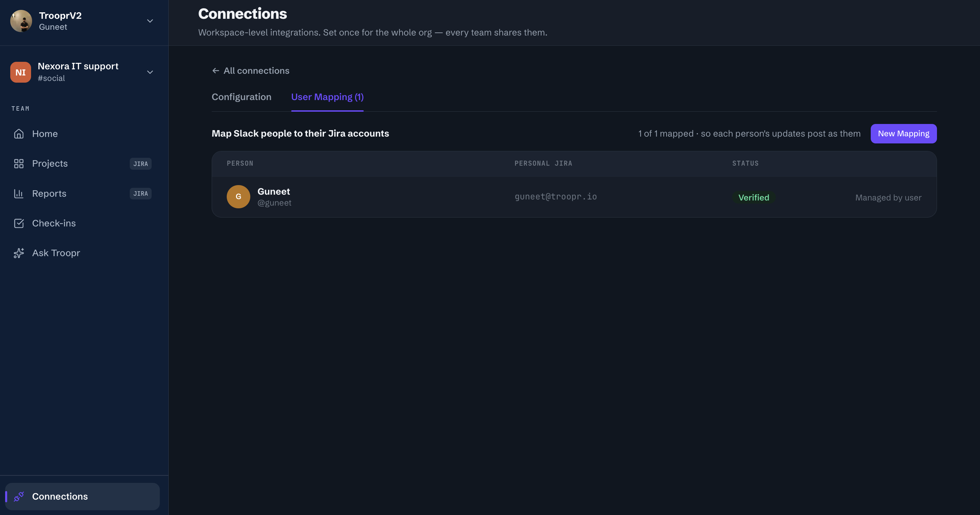Click the #social channel label
980x515 pixels.
point(51,78)
